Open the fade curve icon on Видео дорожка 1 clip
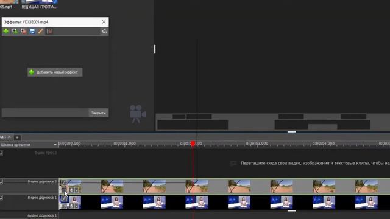This screenshot has width=390, height=219. point(64,199)
